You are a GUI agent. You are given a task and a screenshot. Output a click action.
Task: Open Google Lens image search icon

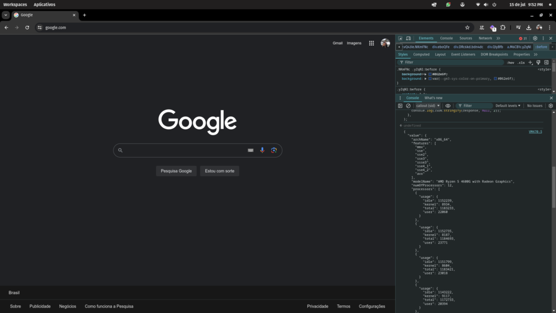click(274, 151)
